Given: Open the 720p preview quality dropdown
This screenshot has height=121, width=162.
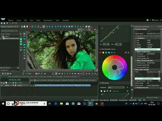Looking at the screenshot, I should 30,74.
